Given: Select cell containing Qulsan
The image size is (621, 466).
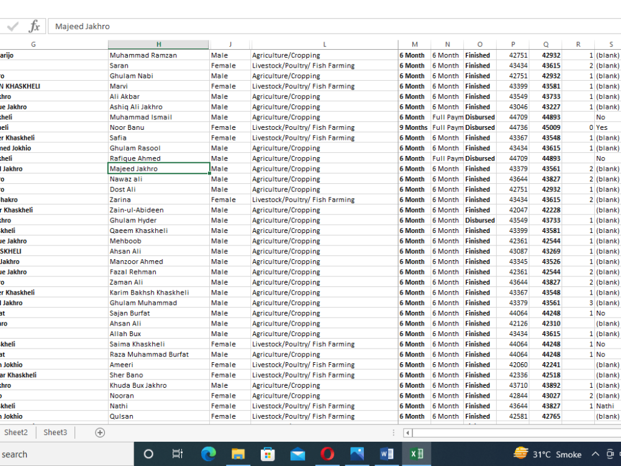Looking at the screenshot, I should point(158,416).
